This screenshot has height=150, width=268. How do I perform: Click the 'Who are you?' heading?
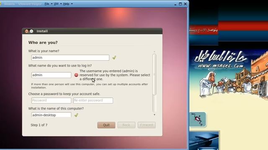pyautogui.click(x=43, y=42)
